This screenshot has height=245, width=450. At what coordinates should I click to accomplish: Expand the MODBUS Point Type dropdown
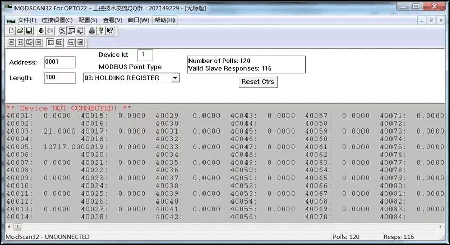click(x=175, y=78)
